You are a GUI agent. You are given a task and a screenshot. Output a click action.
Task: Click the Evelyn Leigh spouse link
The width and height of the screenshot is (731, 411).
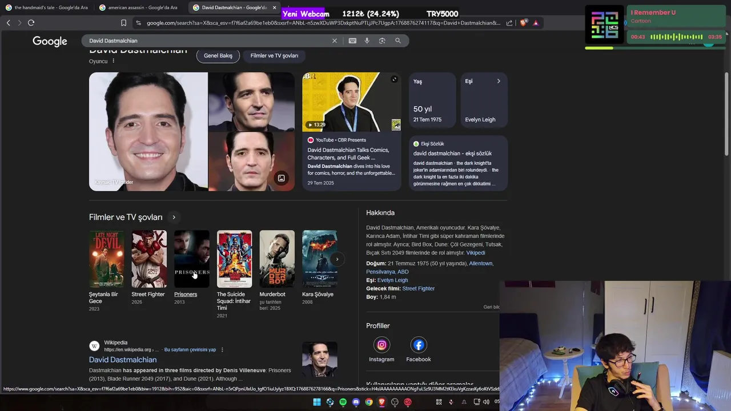tap(392, 280)
